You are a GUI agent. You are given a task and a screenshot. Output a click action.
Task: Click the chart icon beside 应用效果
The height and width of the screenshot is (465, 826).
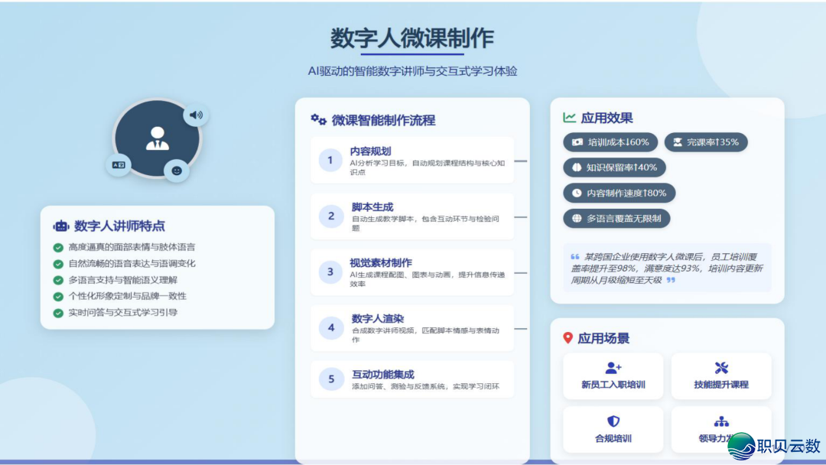pos(570,118)
